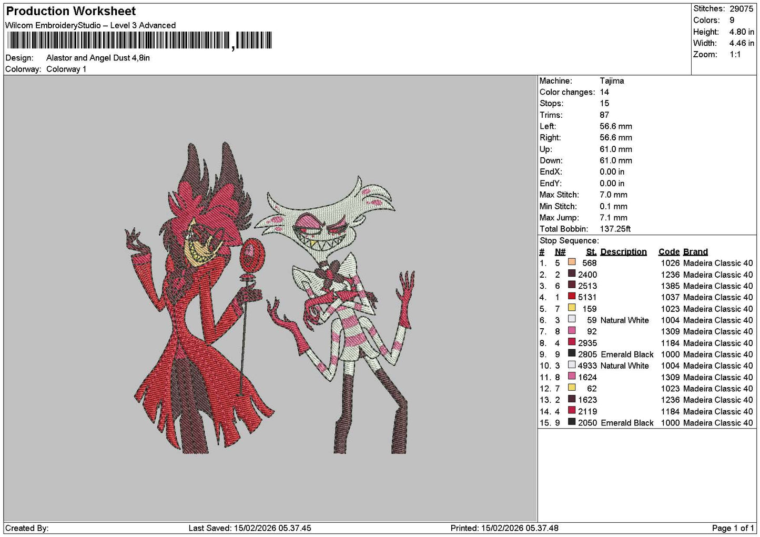
Task: Select the Left value '56.6 mm'
Action: click(x=616, y=126)
